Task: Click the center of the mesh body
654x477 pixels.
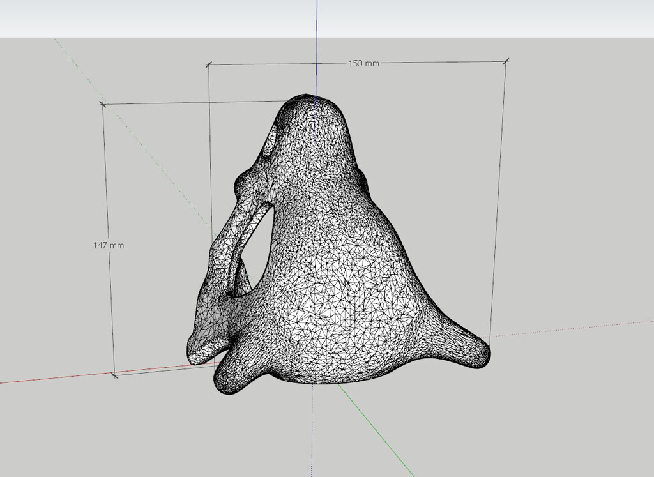Action: (x=338, y=275)
